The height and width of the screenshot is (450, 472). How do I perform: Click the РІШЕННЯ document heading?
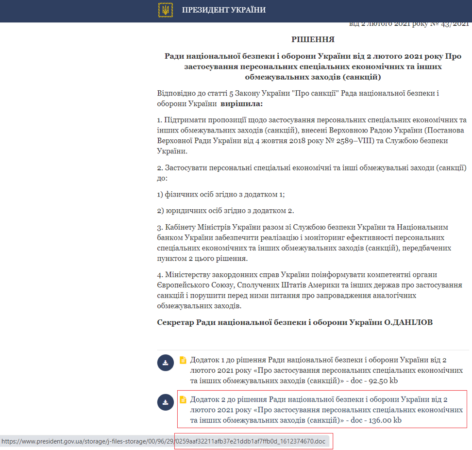pyautogui.click(x=313, y=40)
